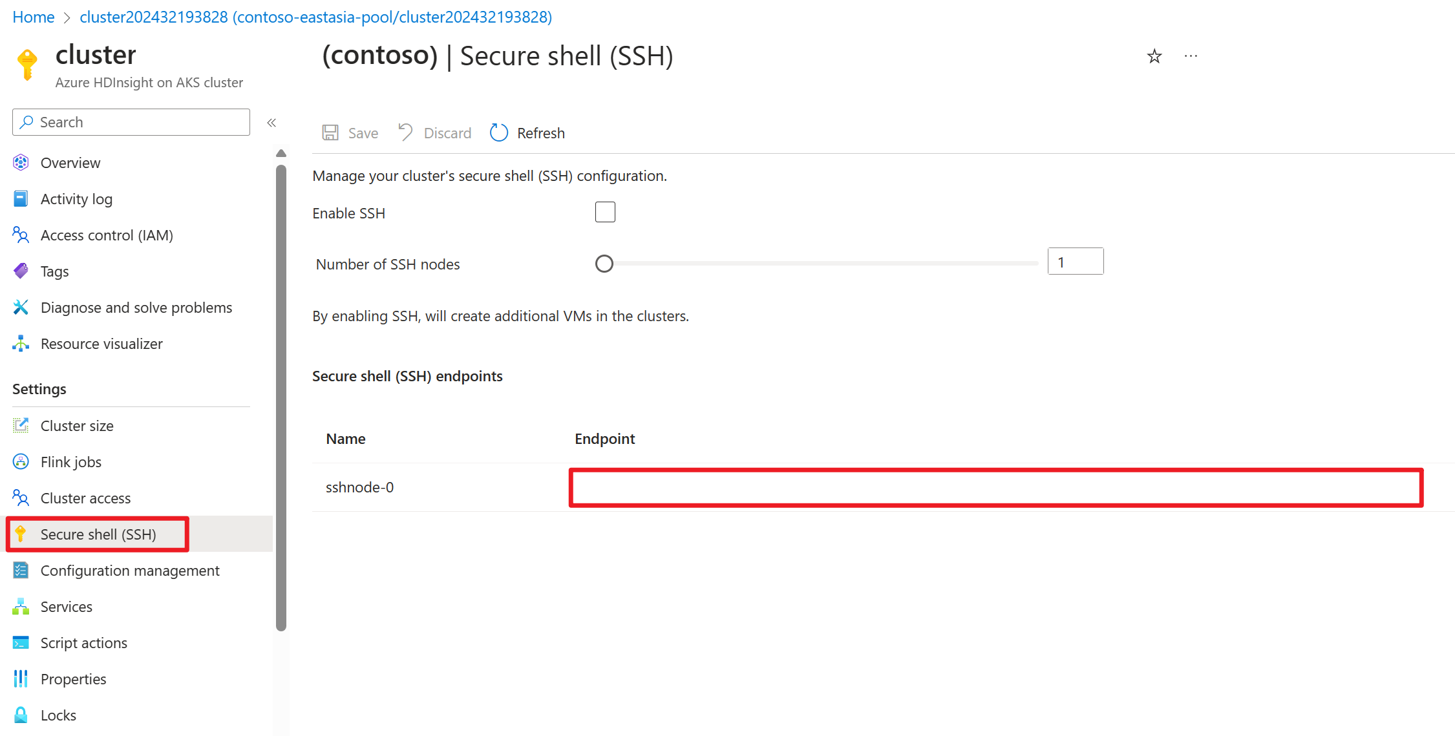Select Configuration management in Settings
Viewport: 1455px width, 736px height.
click(x=130, y=571)
